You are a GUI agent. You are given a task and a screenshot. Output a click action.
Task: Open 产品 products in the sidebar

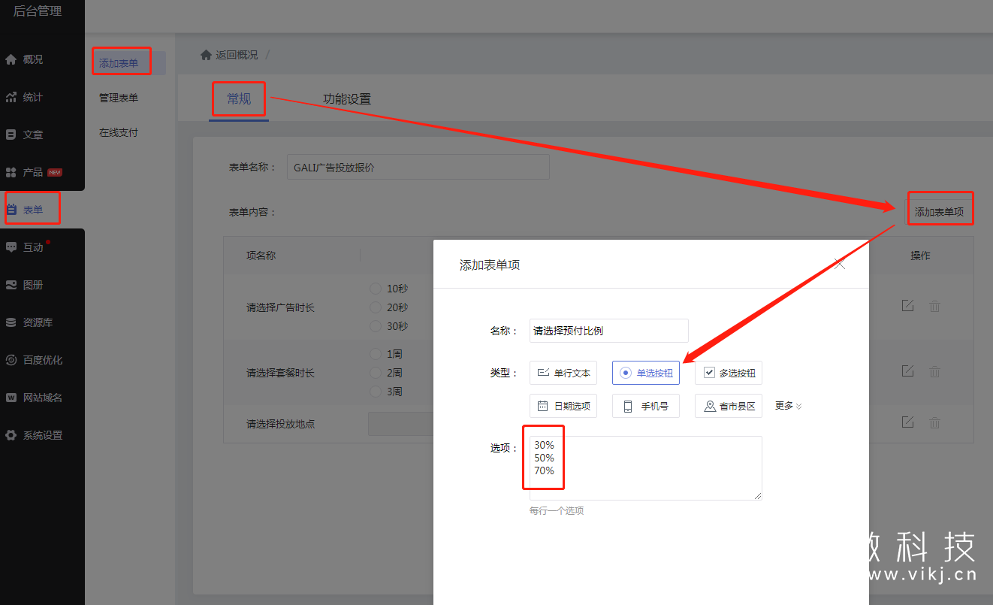pyautogui.click(x=32, y=172)
